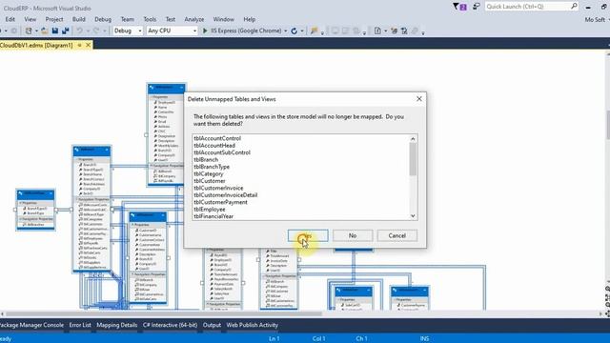Click Yes to delete unmapped tables

(x=308, y=235)
